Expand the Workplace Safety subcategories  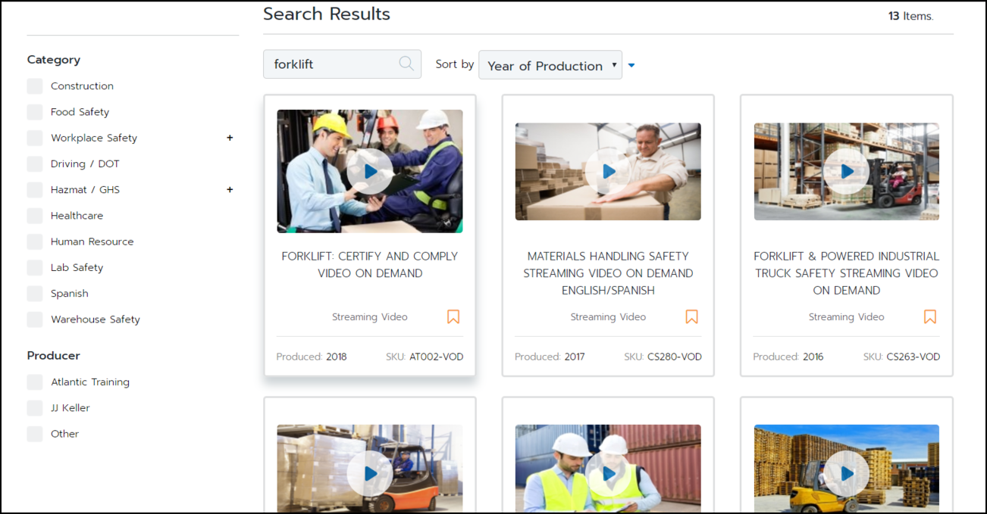pyautogui.click(x=230, y=138)
